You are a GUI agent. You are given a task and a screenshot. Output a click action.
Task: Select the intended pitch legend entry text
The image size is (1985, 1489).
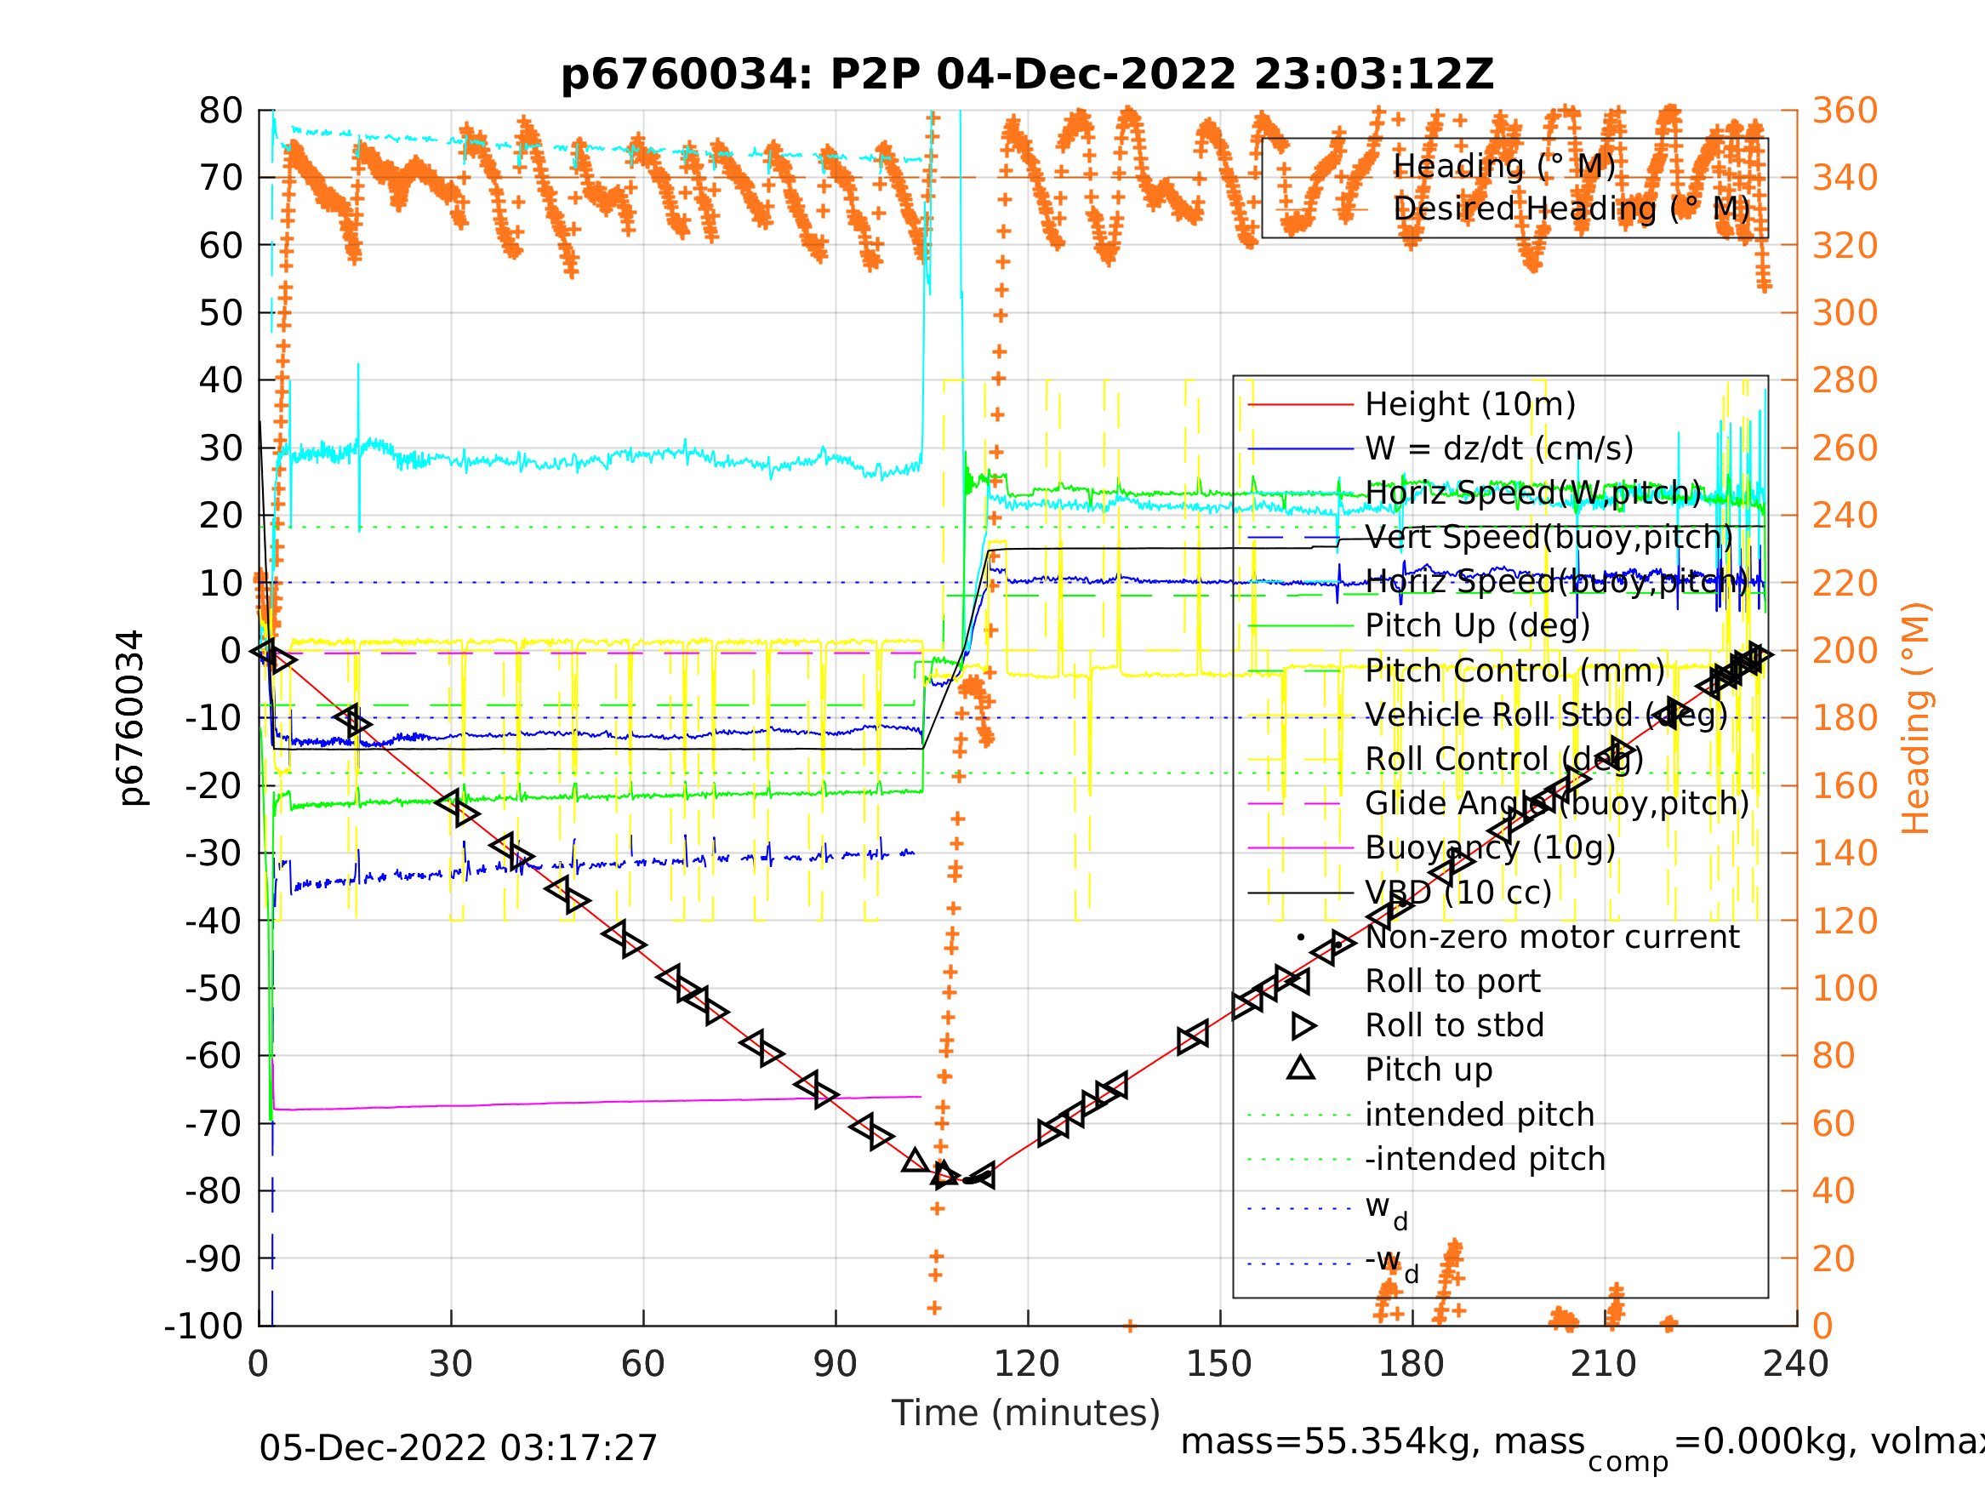tap(1480, 1115)
